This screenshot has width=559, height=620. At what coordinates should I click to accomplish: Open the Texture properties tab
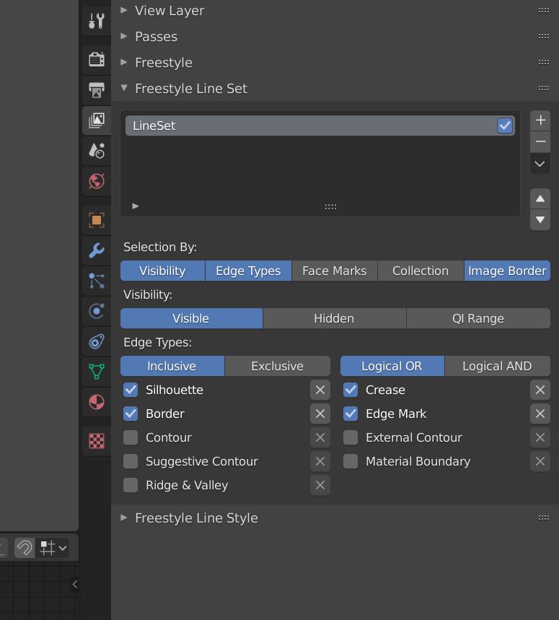tap(97, 441)
